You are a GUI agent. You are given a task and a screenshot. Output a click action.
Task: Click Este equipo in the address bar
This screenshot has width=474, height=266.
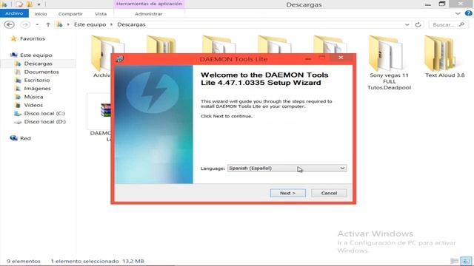tap(90, 24)
